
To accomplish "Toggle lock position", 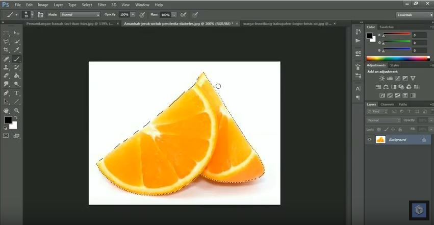I will click(393, 129).
